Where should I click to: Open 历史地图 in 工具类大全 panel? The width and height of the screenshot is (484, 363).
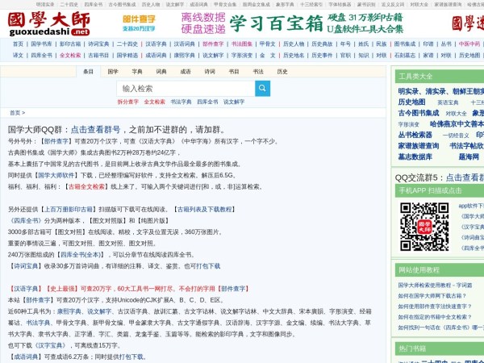pyautogui.click(x=411, y=102)
